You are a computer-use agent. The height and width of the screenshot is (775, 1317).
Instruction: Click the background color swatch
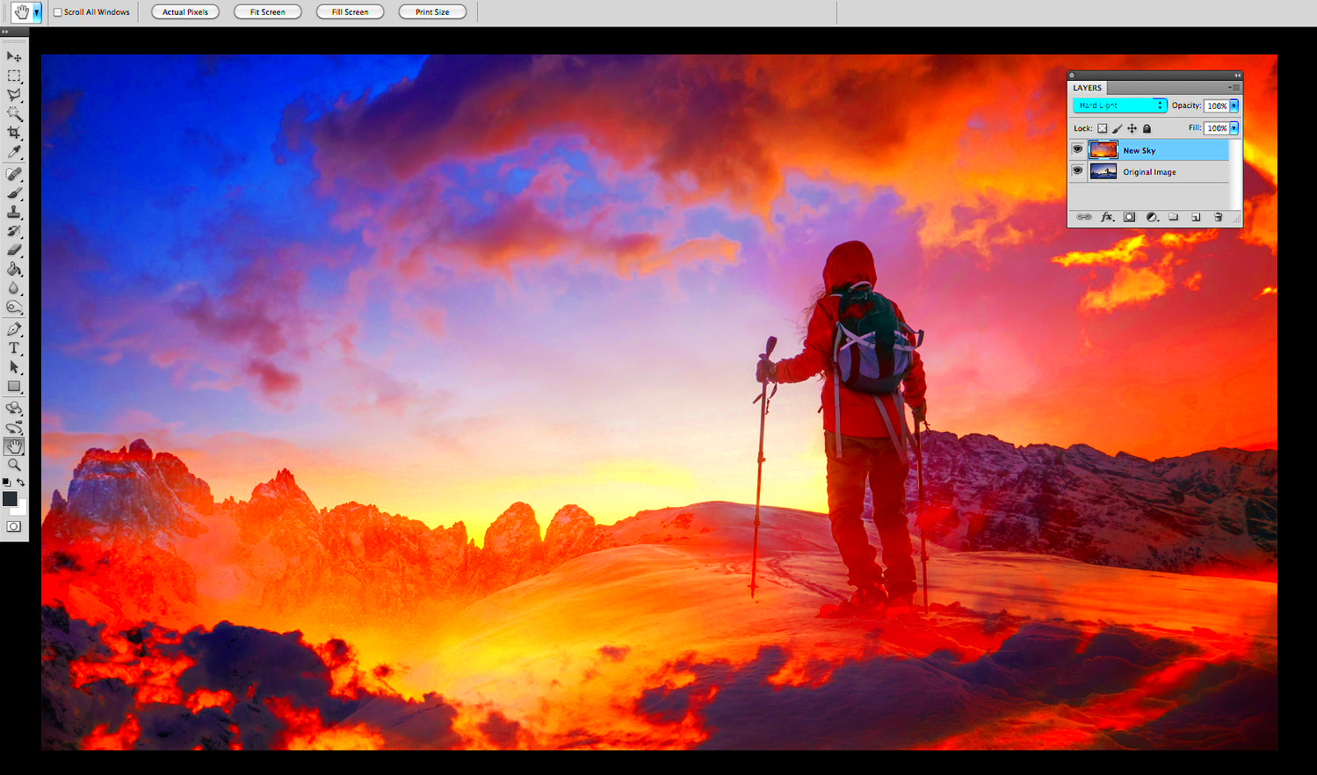(x=21, y=509)
